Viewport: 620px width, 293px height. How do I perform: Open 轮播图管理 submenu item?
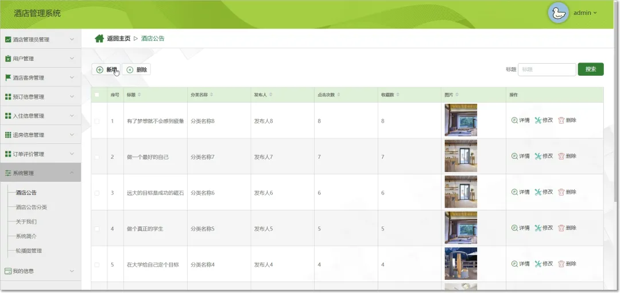29,251
